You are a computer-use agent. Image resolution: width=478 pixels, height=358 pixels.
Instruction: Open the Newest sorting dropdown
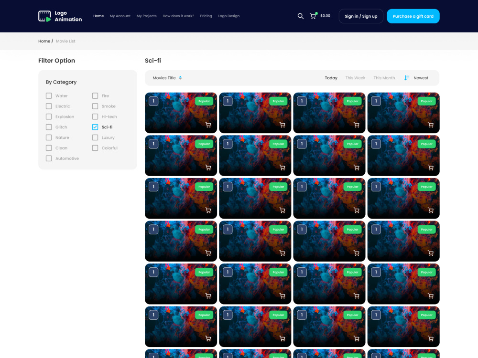[x=421, y=78]
